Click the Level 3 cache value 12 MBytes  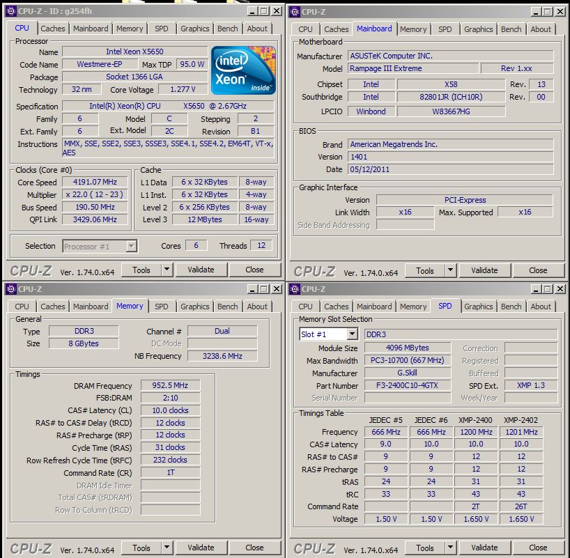point(205,219)
